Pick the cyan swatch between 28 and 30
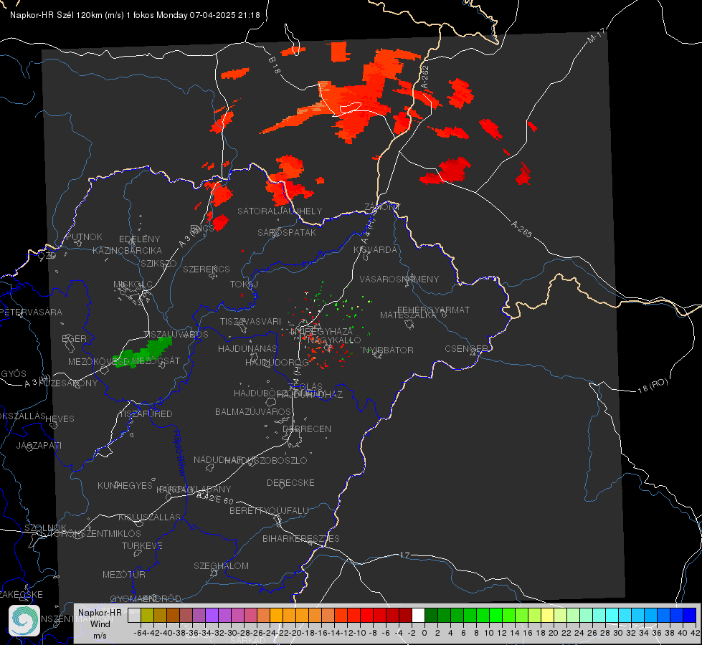Screen dimensions: 702x645 [x=612, y=615]
